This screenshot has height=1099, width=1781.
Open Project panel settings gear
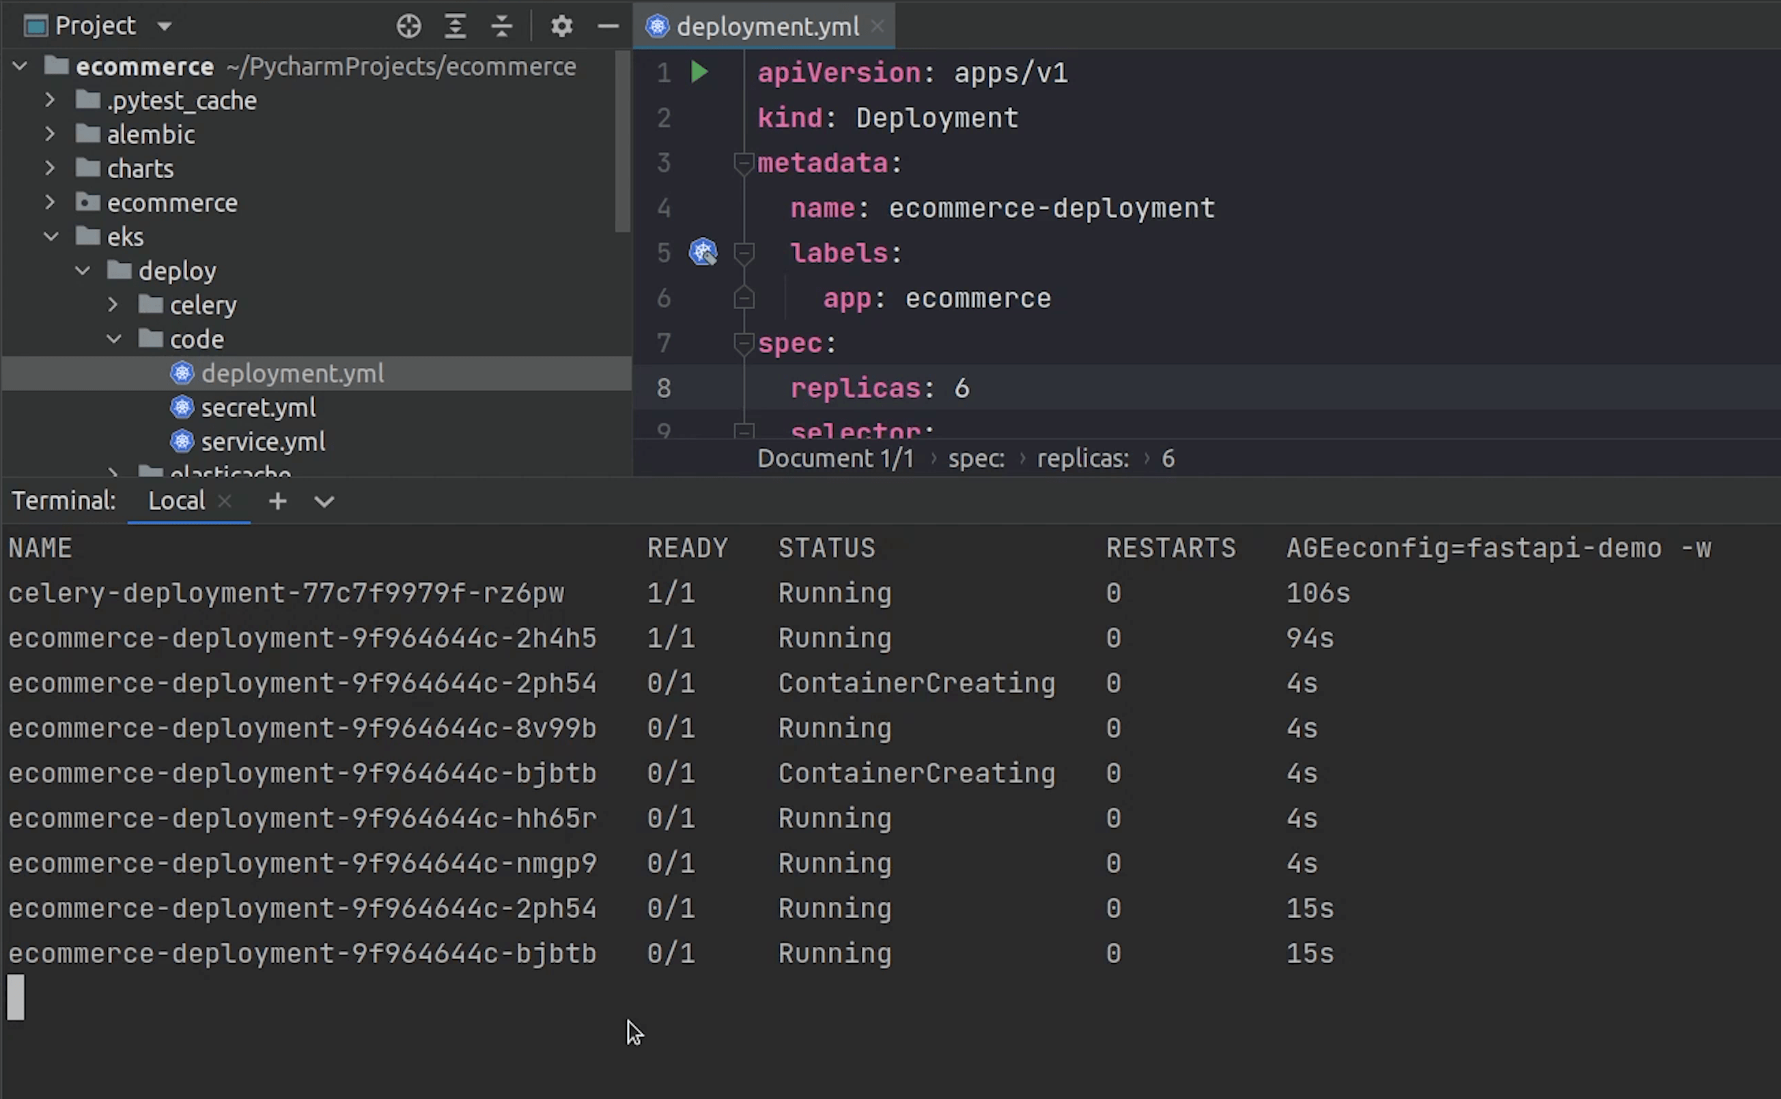pos(561,26)
